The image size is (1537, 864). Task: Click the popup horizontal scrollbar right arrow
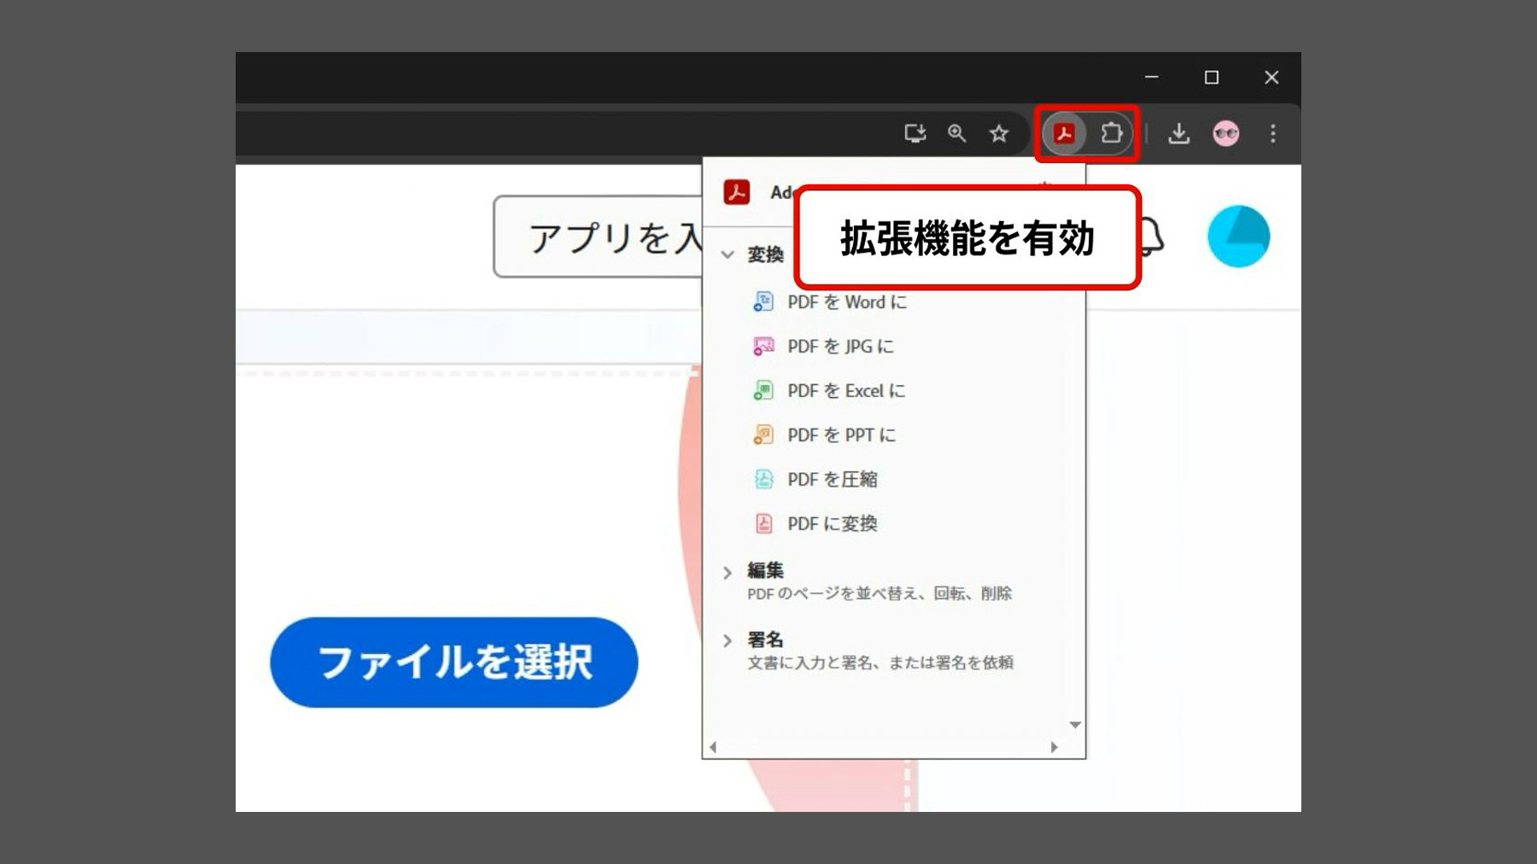click(x=1055, y=747)
